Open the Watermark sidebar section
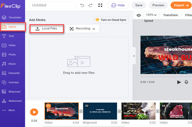This screenshot has width=192, height=127. pyautogui.click(x=12, y=101)
